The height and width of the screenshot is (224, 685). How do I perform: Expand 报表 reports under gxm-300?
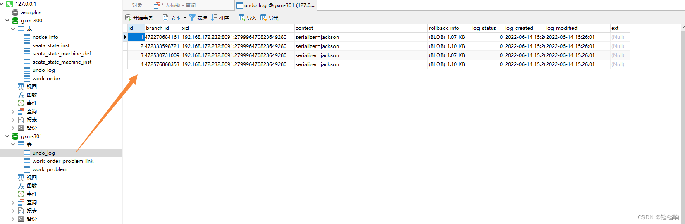coord(13,120)
